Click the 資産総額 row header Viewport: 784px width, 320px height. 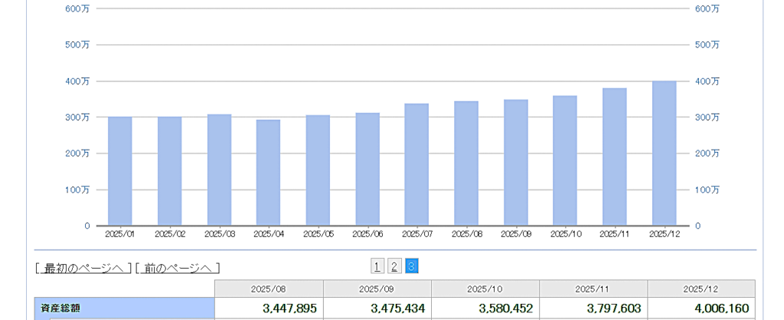(x=124, y=309)
